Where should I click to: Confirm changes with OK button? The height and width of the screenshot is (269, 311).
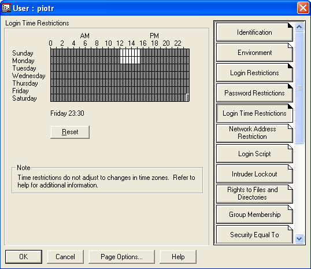click(x=24, y=257)
